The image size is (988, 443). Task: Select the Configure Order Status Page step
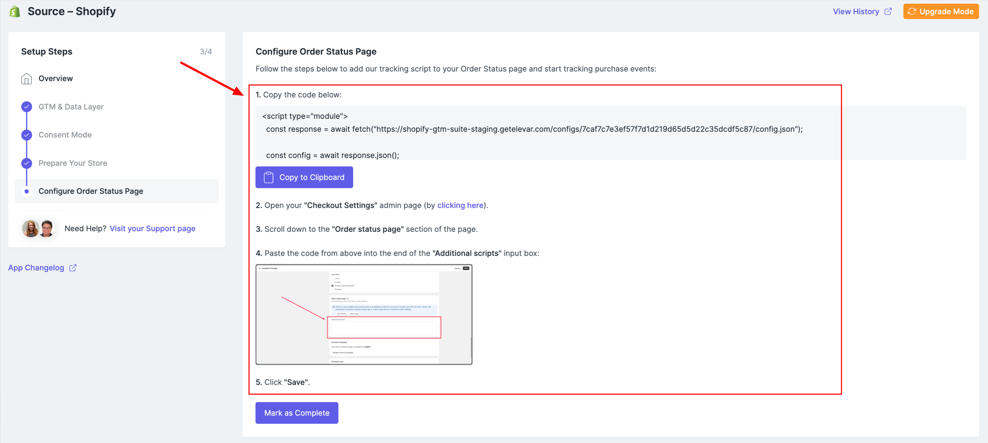click(x=91, y=191)
